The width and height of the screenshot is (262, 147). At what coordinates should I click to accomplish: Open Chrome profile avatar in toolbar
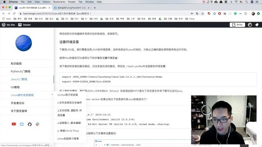[x=253, y=13]
